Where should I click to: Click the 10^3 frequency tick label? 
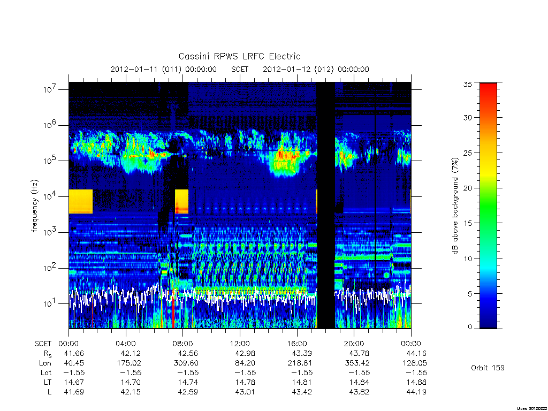click(50, 232)
